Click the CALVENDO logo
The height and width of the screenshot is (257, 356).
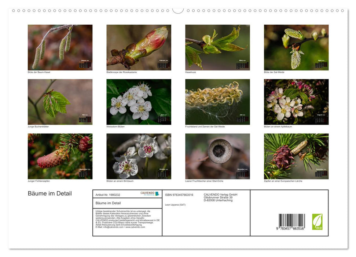pos(150,193)
